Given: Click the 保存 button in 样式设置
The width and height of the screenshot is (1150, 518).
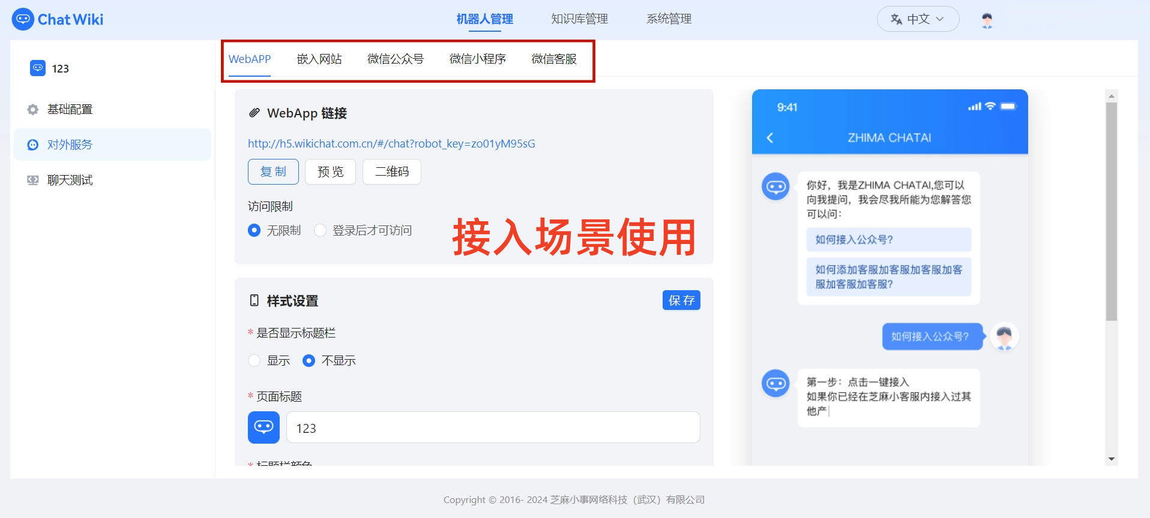Looking at the screenshot, I should (681, 300).
